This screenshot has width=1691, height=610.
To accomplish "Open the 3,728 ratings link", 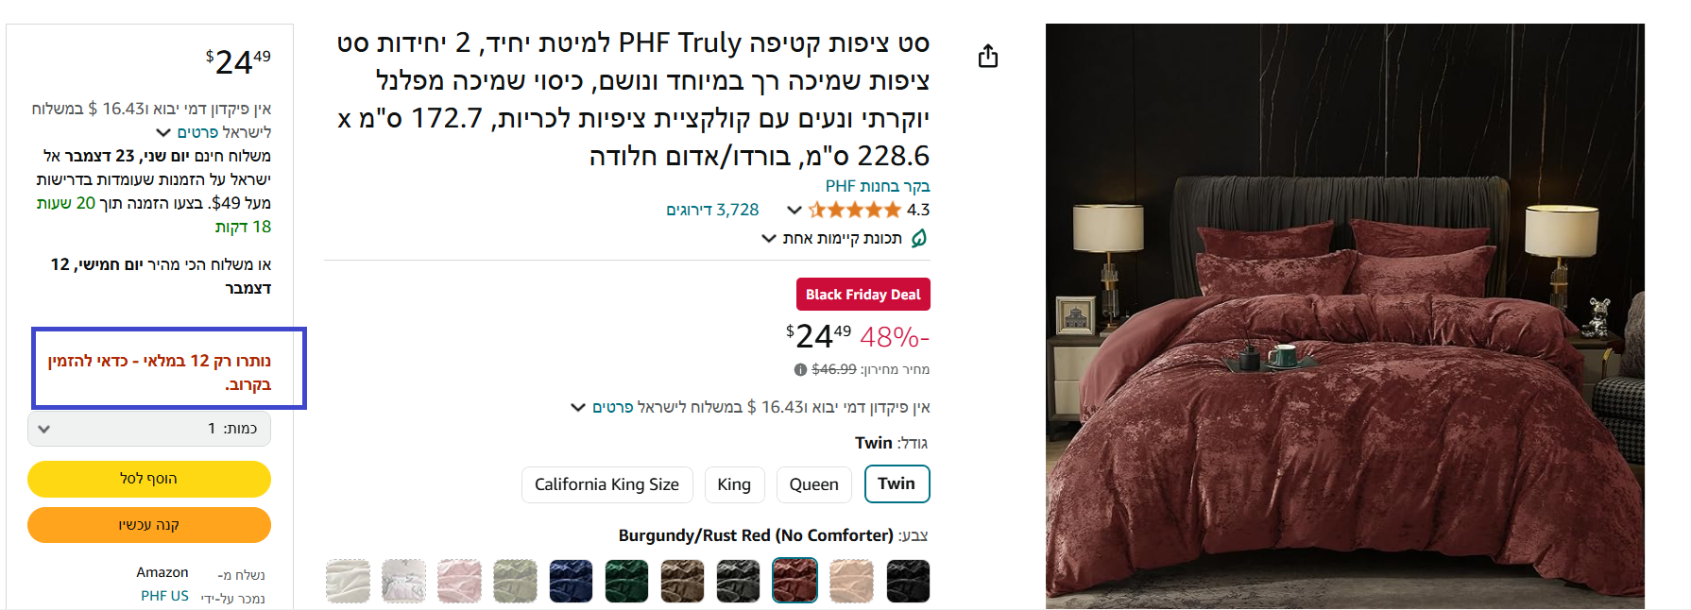I will pos(712,210).
